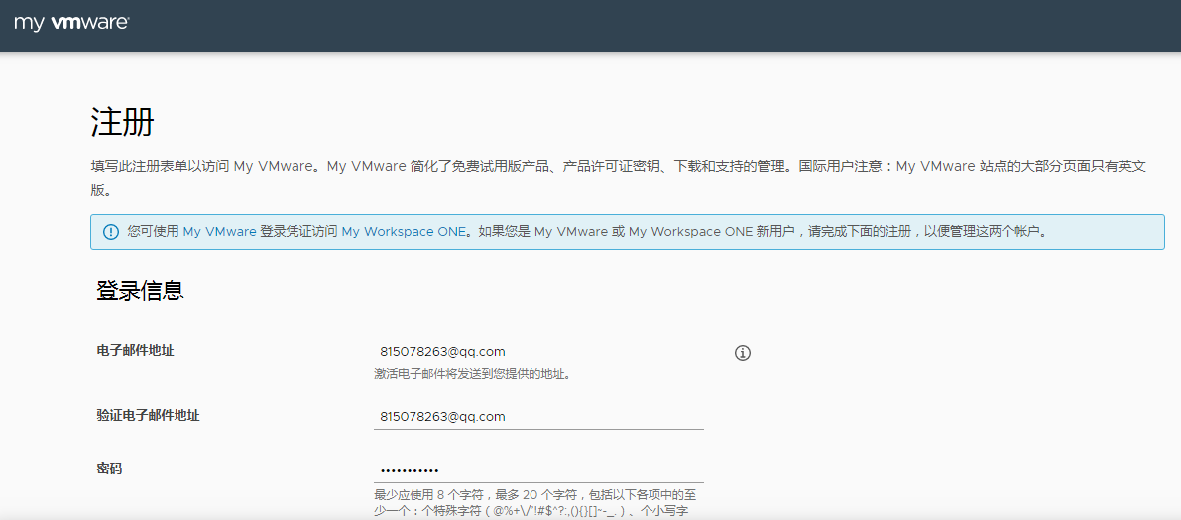
Task: Click the 电子邮件地址 label
Action: point(136,350)
